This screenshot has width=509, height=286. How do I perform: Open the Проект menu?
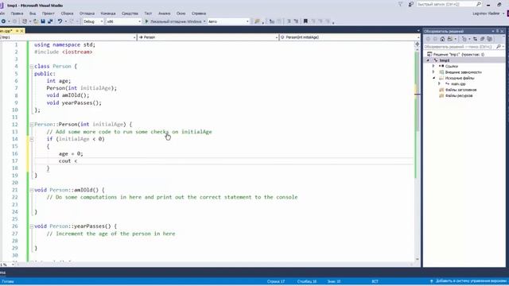coord(48,14)
